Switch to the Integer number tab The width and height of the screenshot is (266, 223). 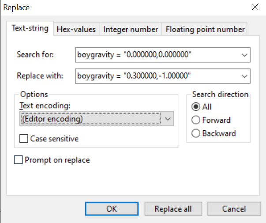[x=131, y=30]
